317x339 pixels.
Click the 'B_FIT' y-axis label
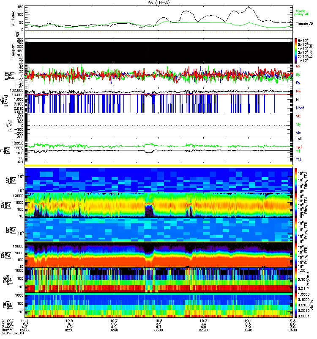point(7,76)
